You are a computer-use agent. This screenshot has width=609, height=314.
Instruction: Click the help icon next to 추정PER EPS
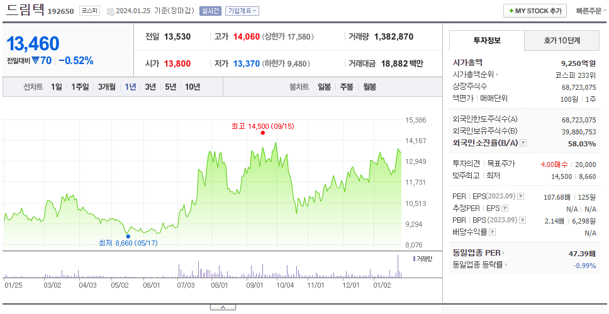tap(505, 208)
